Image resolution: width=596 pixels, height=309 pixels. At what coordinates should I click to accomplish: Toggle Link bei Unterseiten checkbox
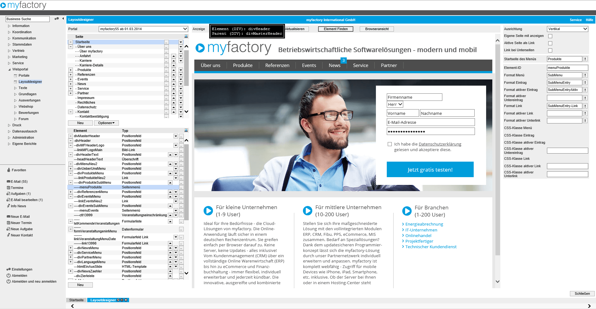pyautogui.click(x=550, y=50)
